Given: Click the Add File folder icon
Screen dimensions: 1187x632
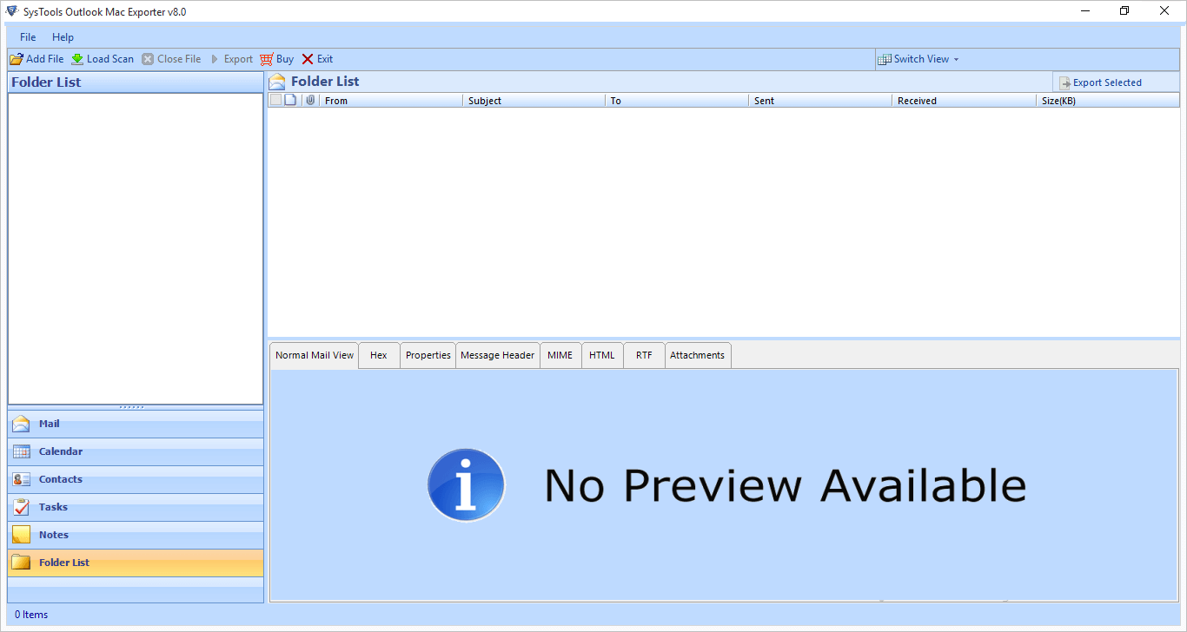Looking at the screenshot, I should pyautogui.click(x=16, y=59).
